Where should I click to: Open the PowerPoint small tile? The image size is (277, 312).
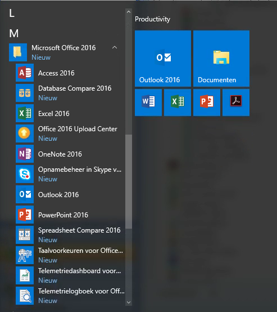(x=207, y=102)
